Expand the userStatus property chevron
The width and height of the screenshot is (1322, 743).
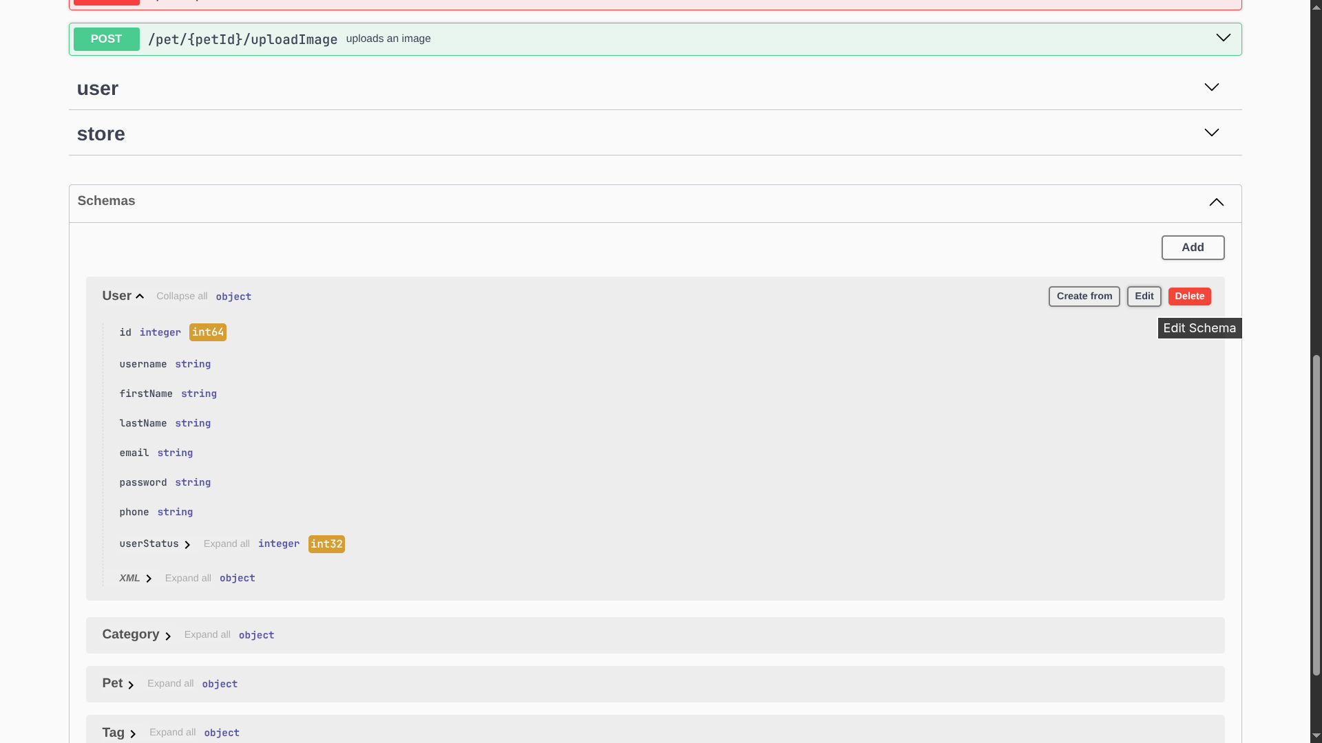[187, 545]
